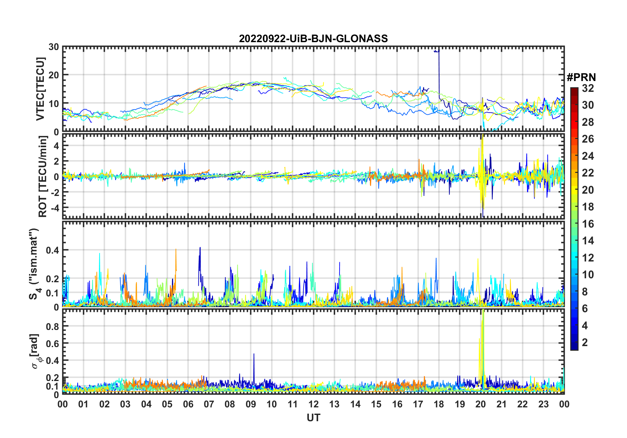Select the ROT [TECU/min] y-axis label

(x=43, y=177)
